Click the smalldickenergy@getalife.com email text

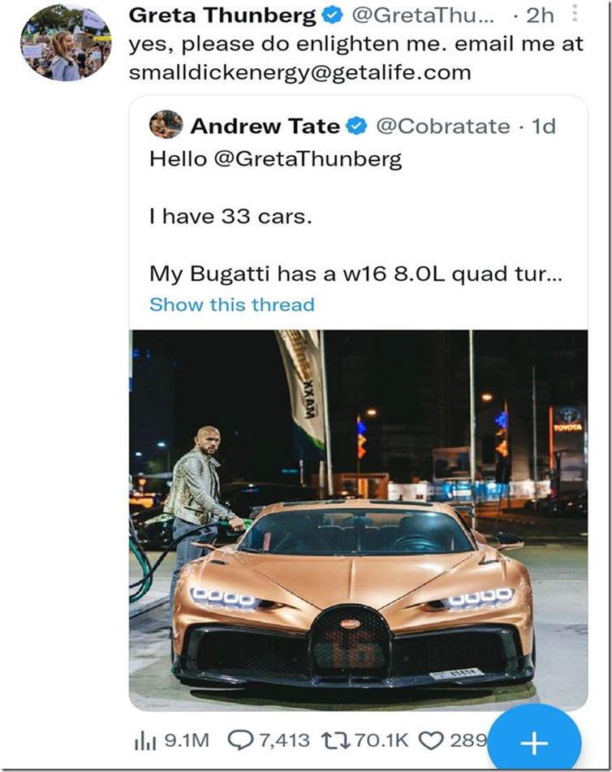(300, 72)
